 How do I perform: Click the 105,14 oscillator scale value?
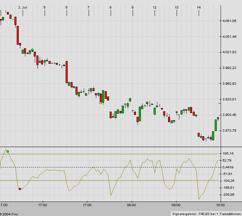[228, 153]
